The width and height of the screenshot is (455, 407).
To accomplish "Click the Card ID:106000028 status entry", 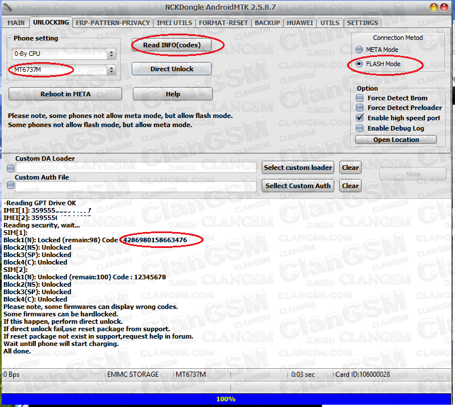I will click(x=363, y=375).
